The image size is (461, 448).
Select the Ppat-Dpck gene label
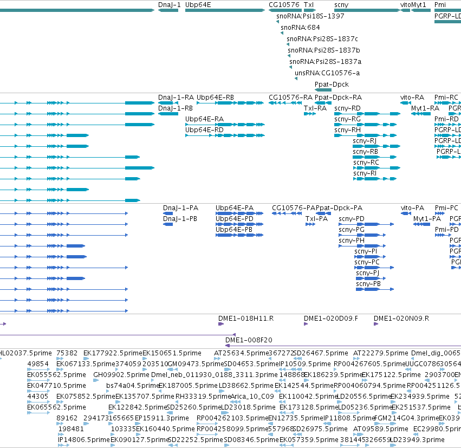(332, 85)
